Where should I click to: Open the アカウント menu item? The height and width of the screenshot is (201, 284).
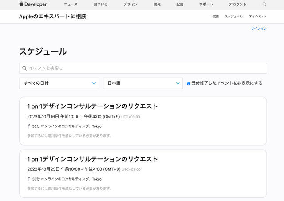237,4
